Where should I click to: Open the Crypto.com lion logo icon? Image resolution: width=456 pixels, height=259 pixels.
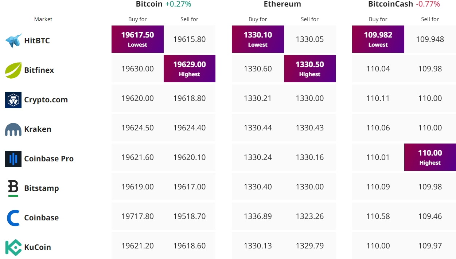point(13,100)
